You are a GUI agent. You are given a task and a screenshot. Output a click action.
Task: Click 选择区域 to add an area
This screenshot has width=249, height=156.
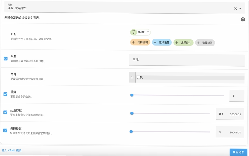coord(140,42)
